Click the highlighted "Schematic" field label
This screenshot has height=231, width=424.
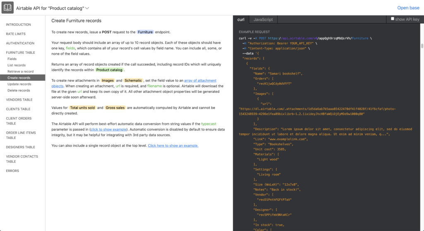tap(133, 81)
